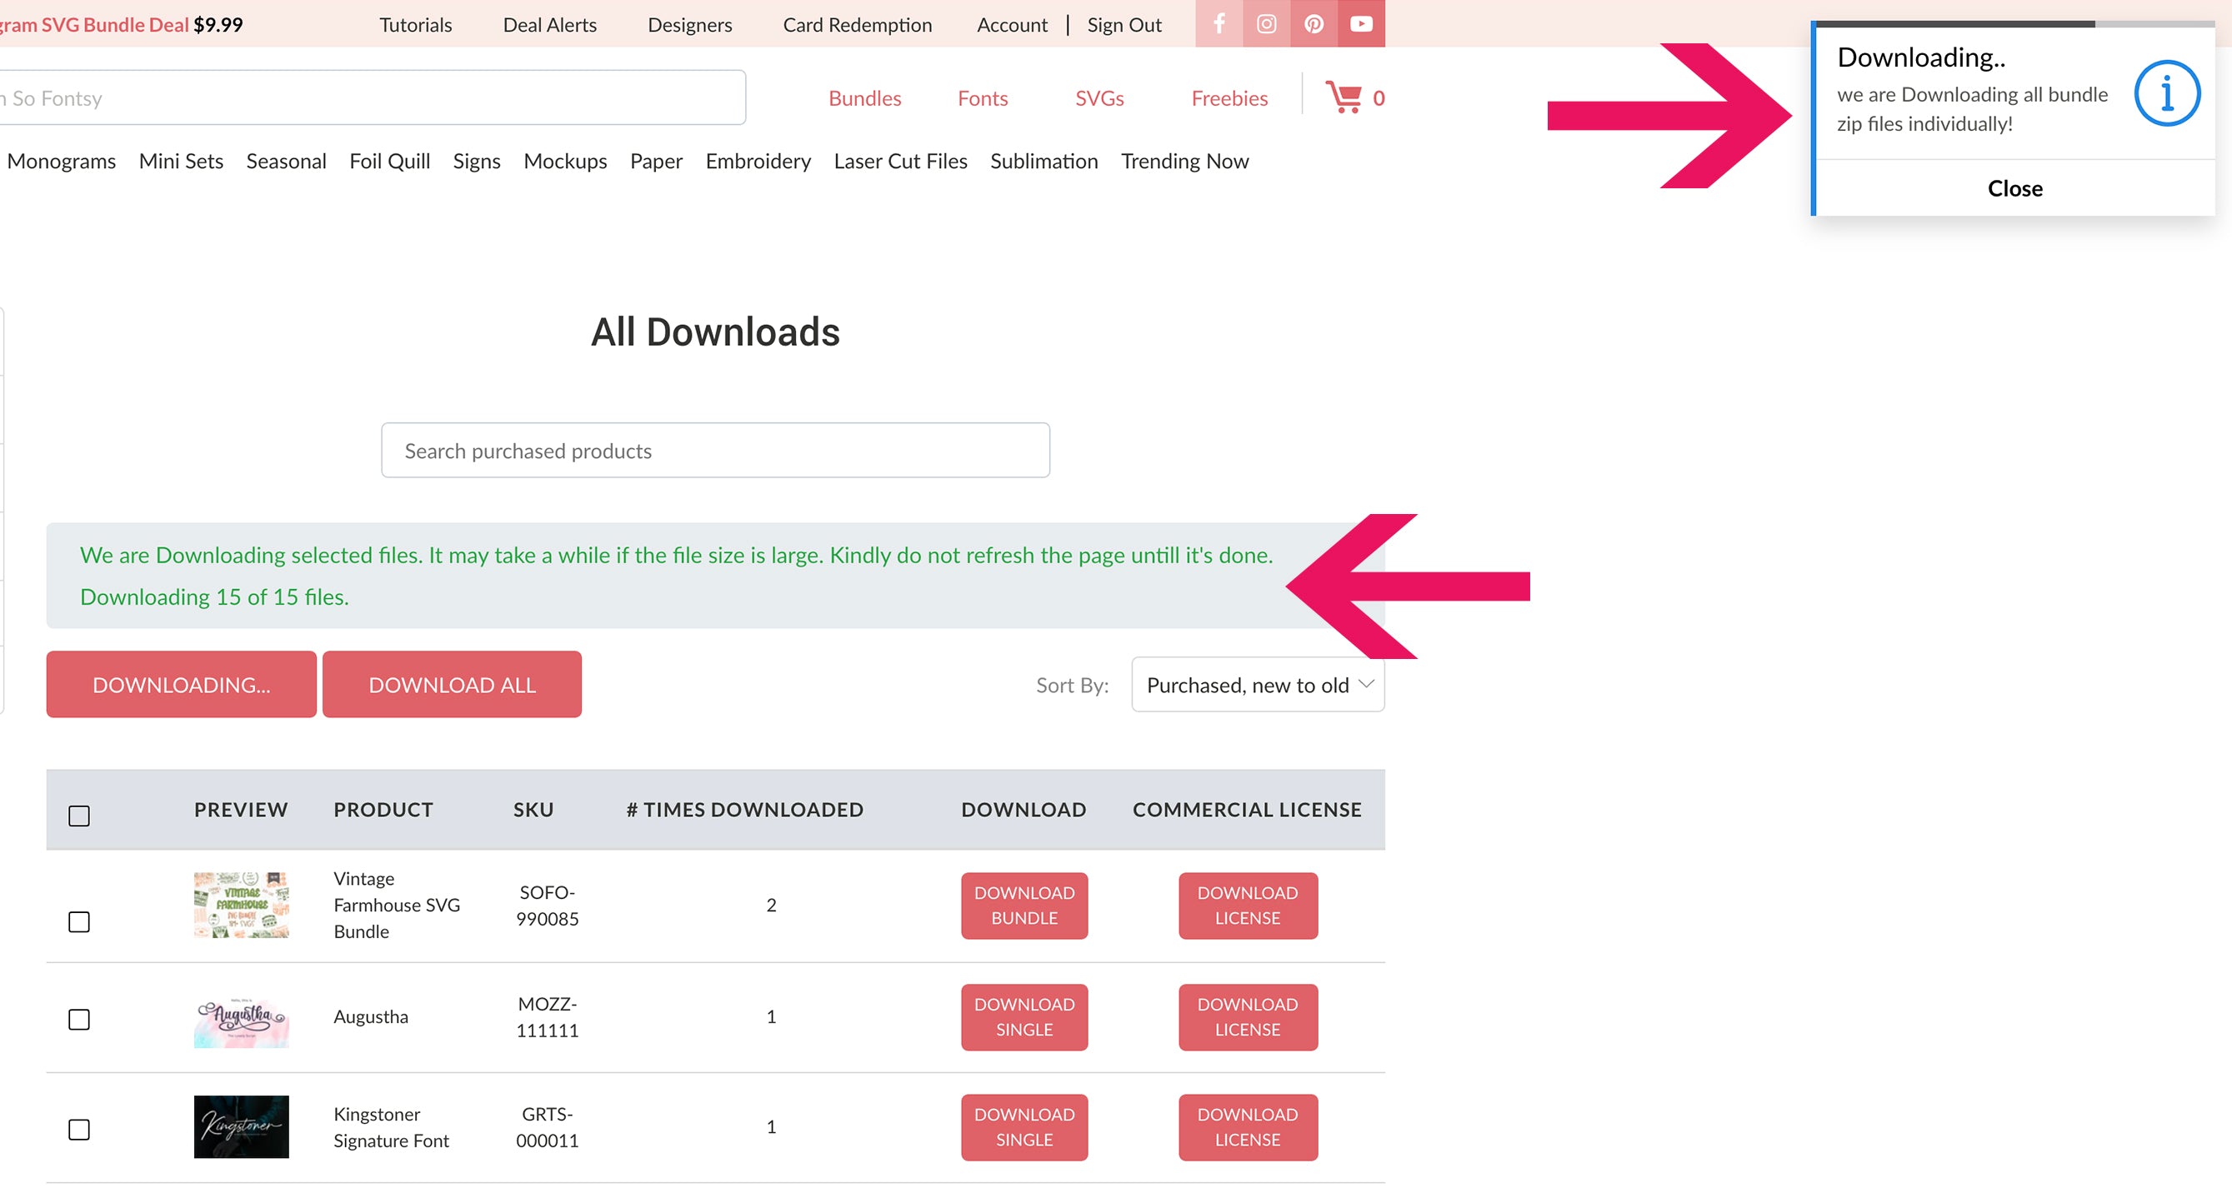Open the Pinterest social icon
2232x1193 pixels.
[1314, 23]
